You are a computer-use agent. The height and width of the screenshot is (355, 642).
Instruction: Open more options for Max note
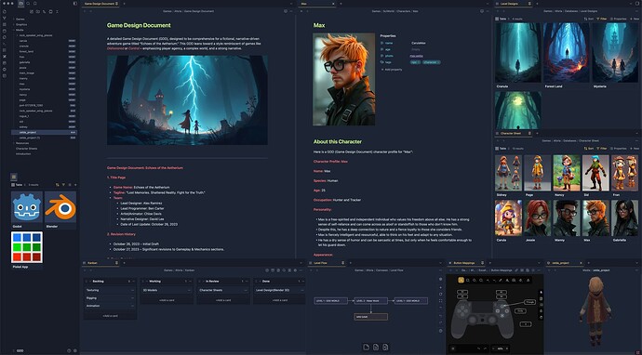488,11
